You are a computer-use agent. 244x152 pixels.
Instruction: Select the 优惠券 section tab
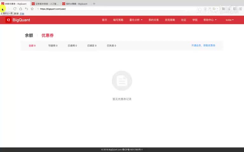coord(47,35)
